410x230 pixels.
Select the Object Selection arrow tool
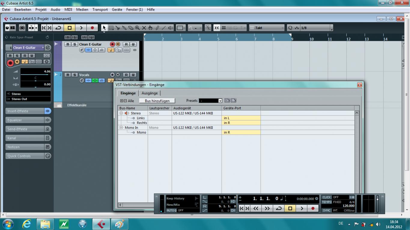(x=104, y=28)
